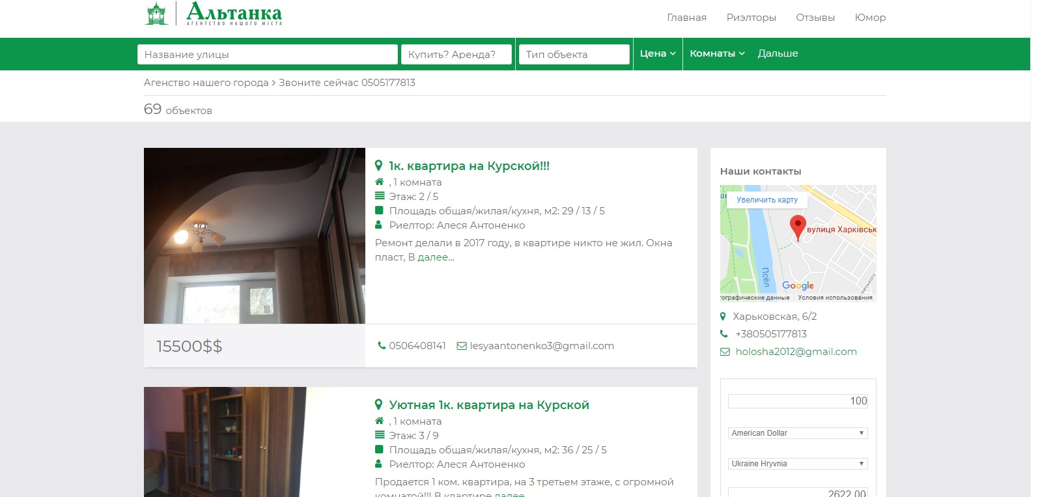Click the envelope icon beside lesyaantonenko3@gmail.com
The height and width of the screenshot is (497, 1040).
point(462,346)
